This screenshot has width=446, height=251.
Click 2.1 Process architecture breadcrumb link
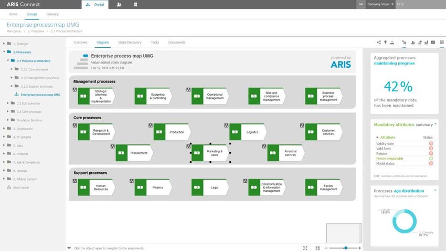click(67, 32)
